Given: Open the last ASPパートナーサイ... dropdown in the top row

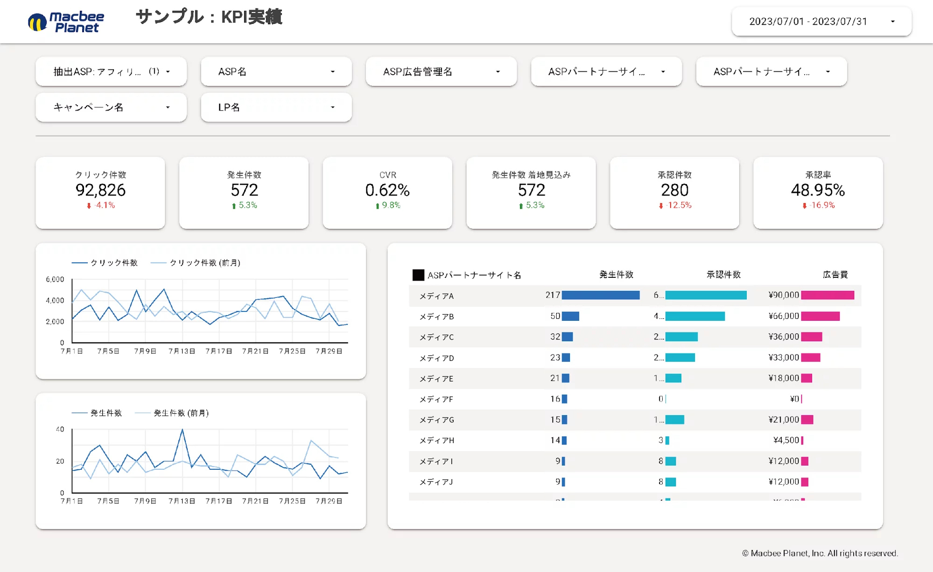Looking at the screenshot, I should click(772, 71).
